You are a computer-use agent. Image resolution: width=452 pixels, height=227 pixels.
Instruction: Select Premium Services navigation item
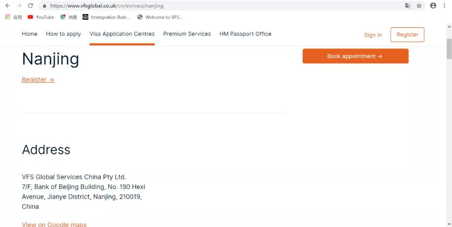(x=187, y=34)
